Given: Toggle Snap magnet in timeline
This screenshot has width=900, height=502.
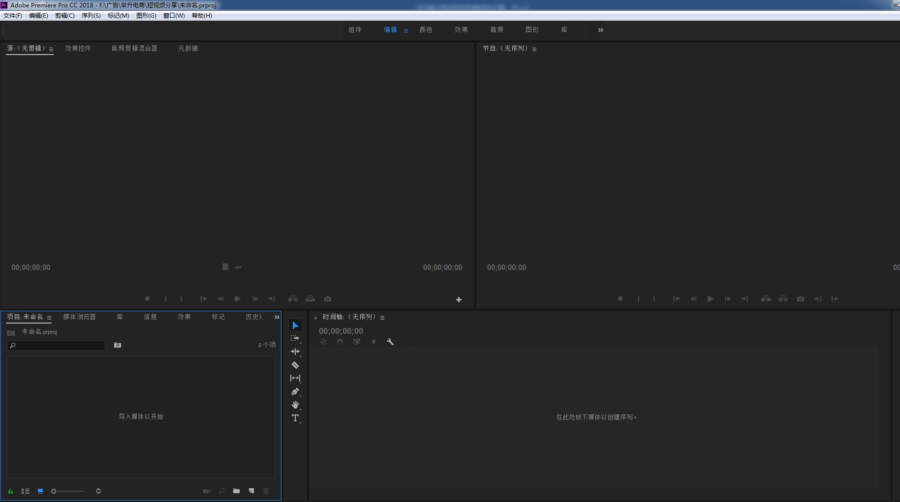Looking at the screenshot, I should click(x=340, y=342).
